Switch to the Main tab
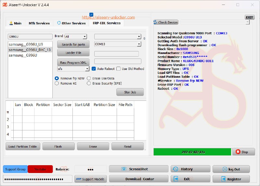 [x=16, y=23]
